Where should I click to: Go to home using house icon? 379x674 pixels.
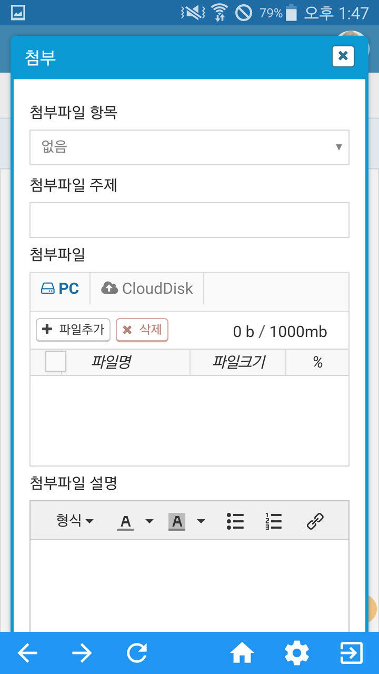242,653
